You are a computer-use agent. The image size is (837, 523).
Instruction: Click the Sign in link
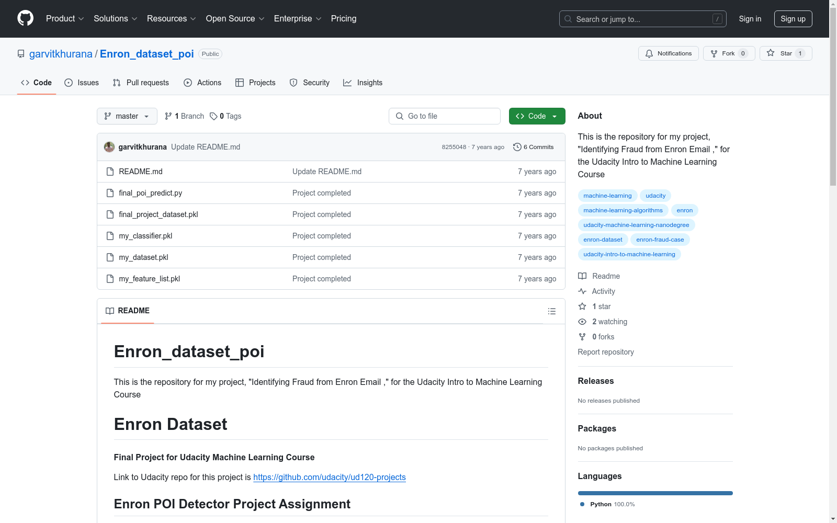click(x=750, y=19)
